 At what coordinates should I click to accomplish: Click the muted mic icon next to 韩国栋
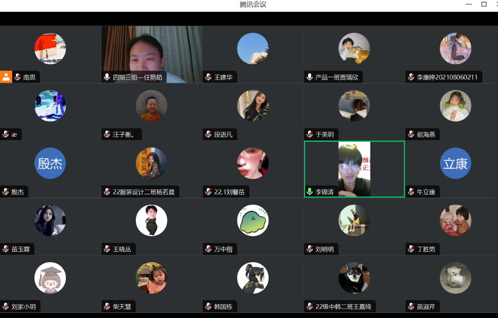click(208, 307)
